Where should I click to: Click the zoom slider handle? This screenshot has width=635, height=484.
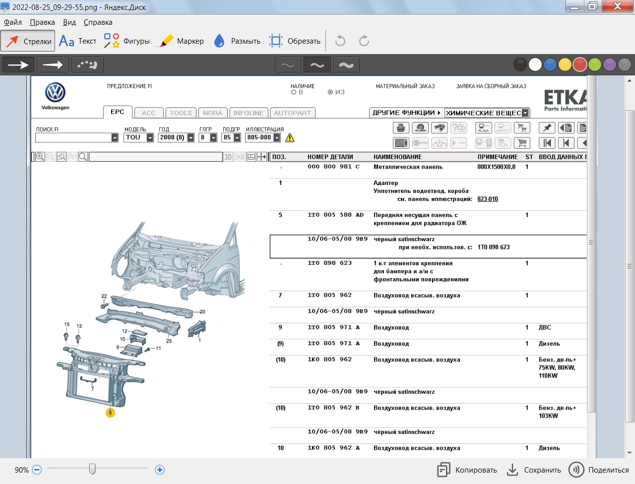92,469
